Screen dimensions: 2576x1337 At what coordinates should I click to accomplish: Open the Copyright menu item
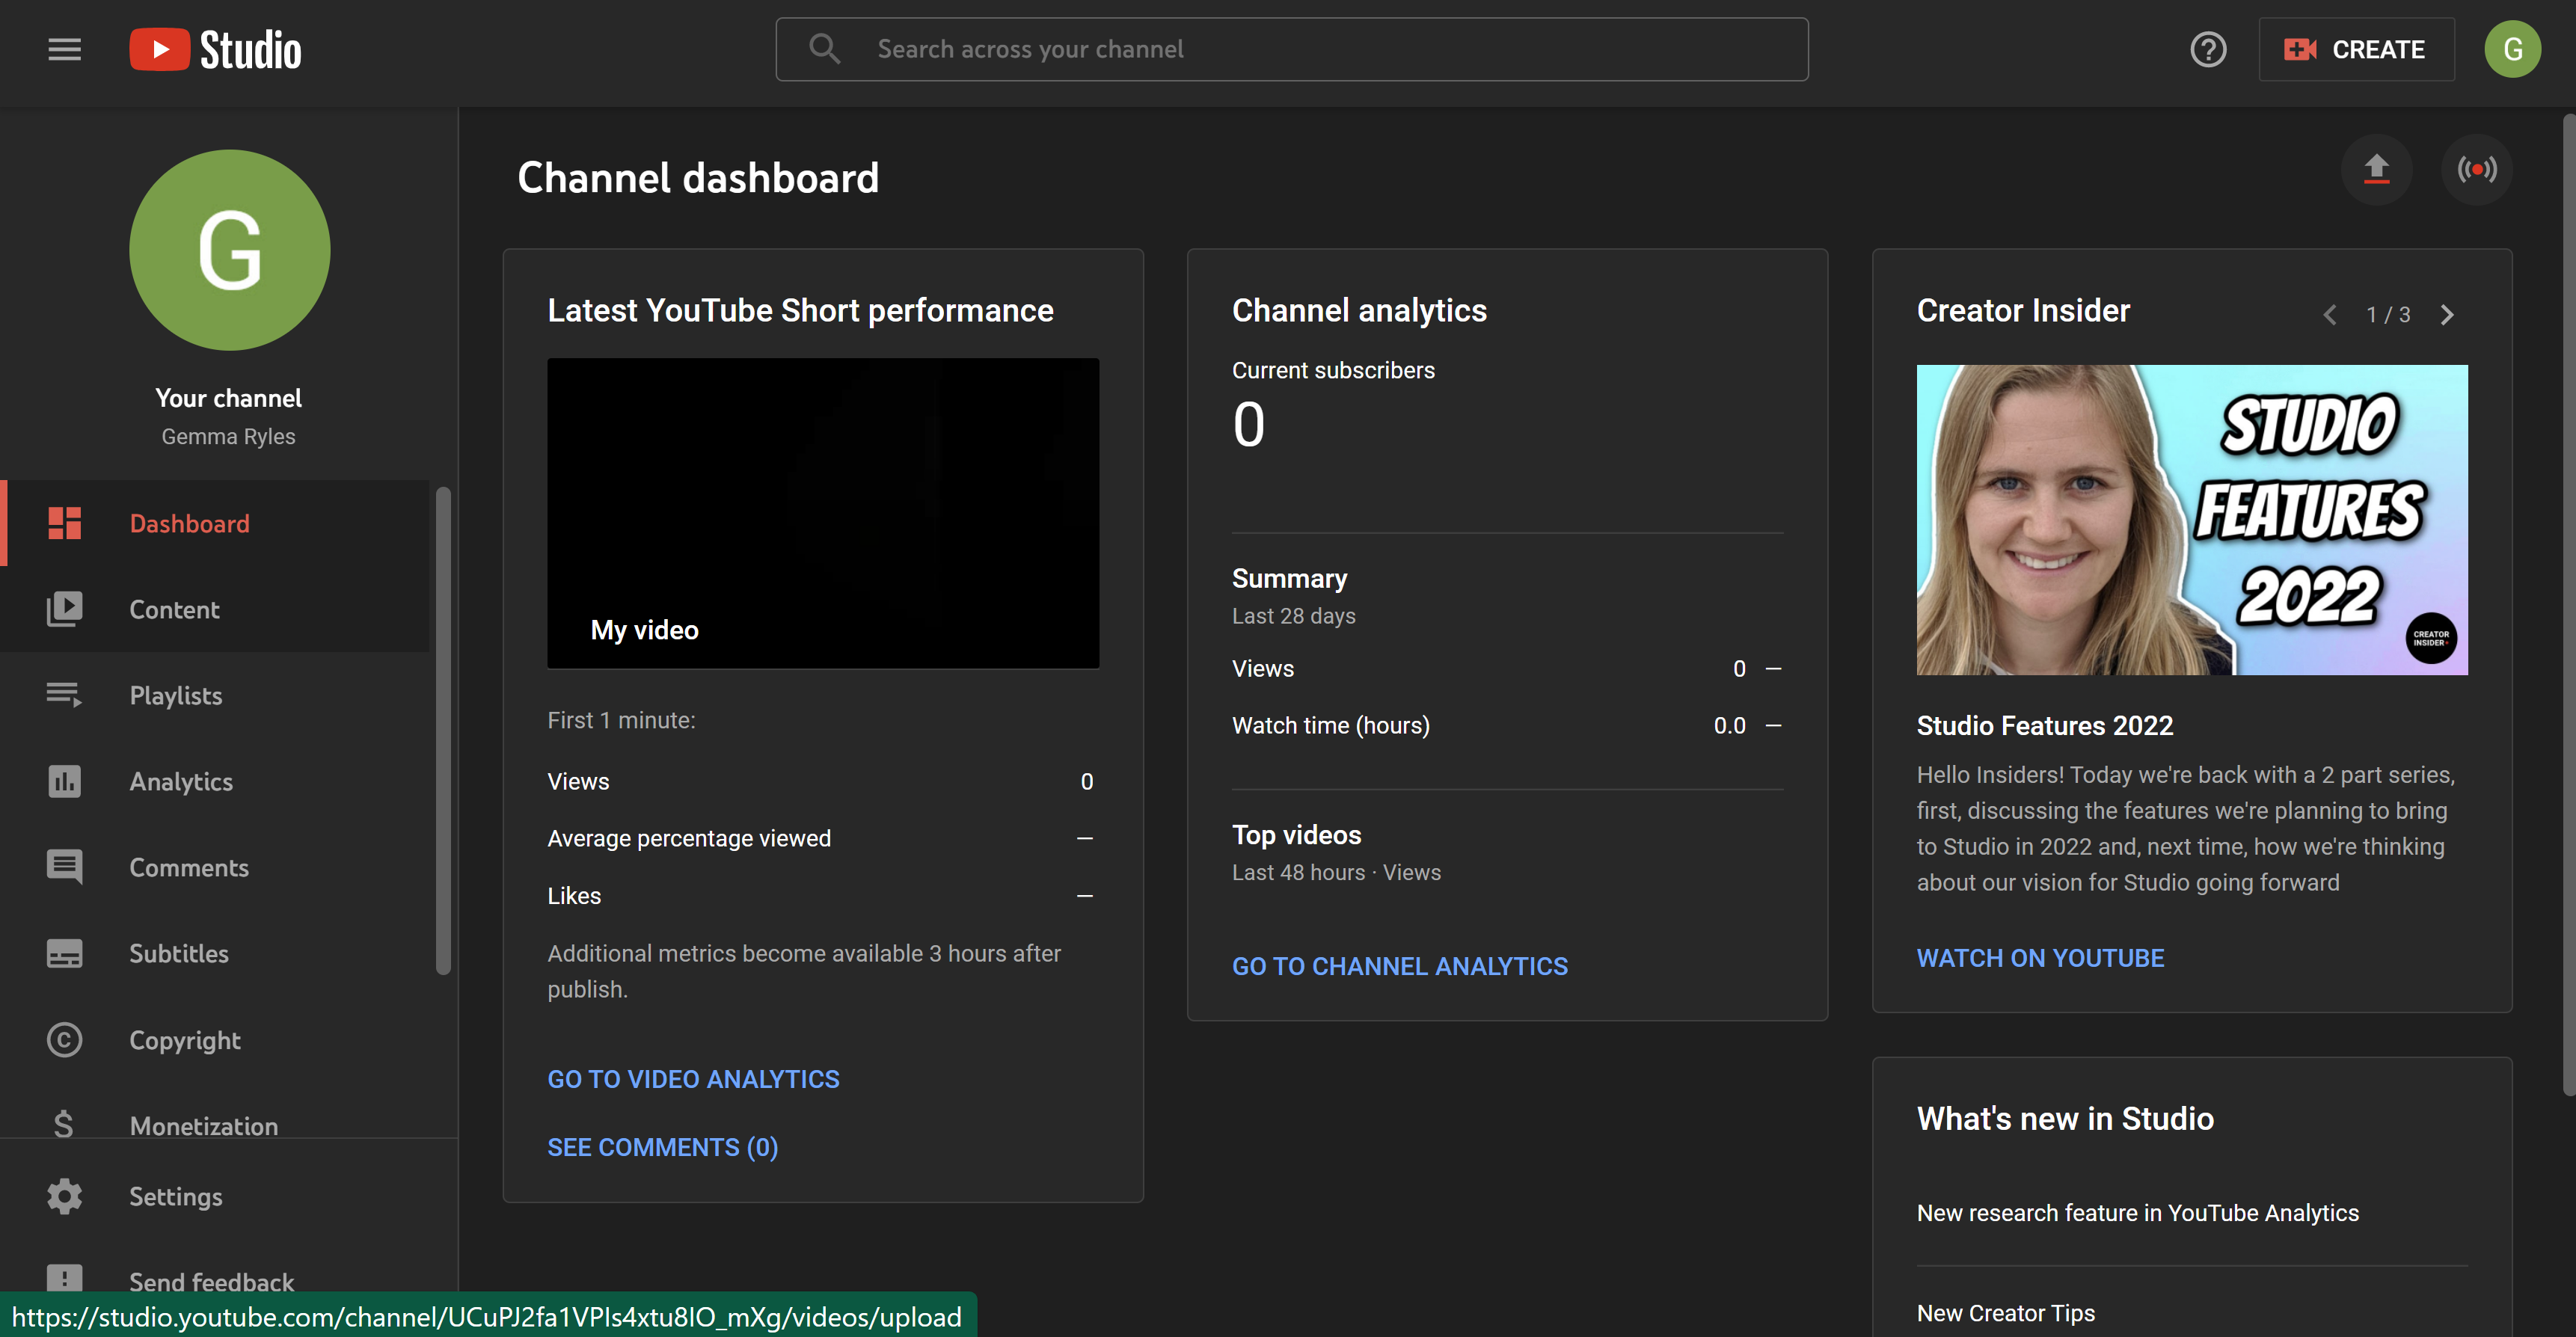pos(215,1040)
